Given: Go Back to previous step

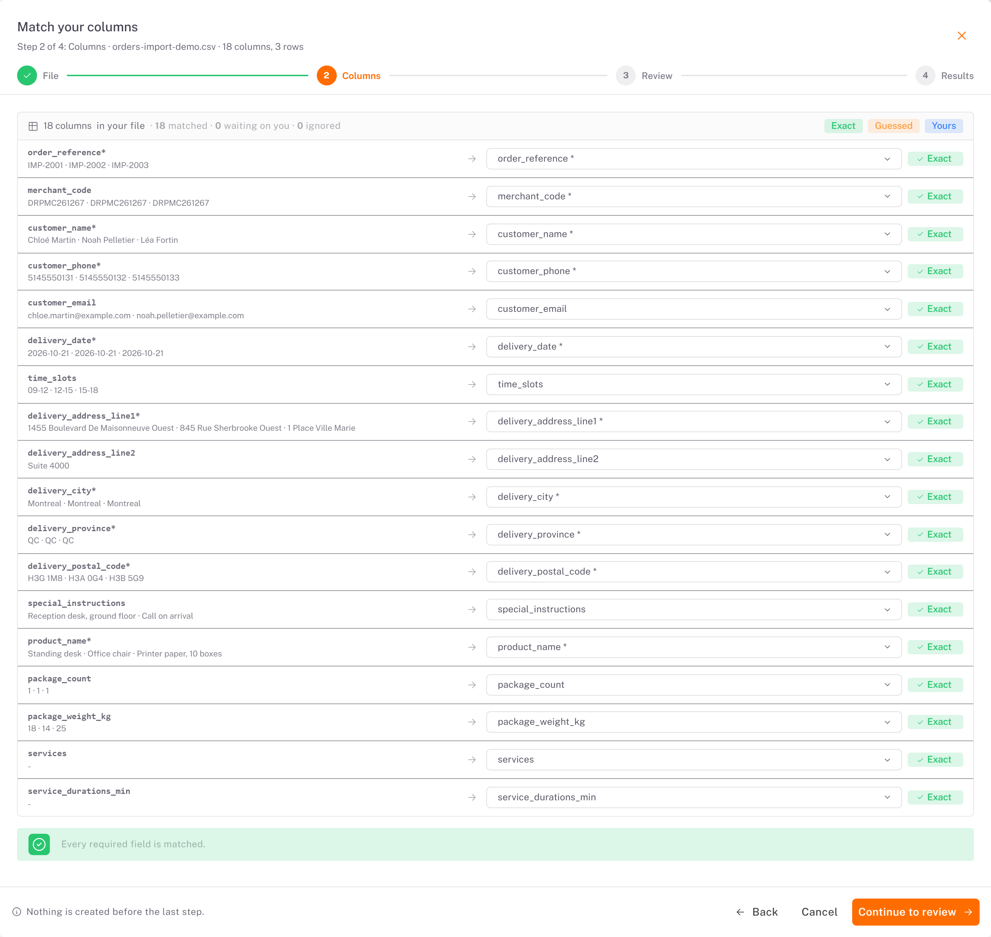Looking at the screenshot, I should (x=757, y=912).
